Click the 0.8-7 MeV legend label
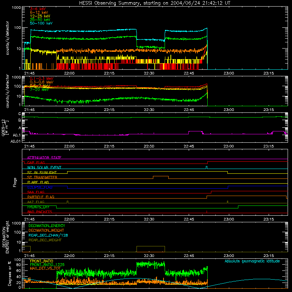Screen dimensions: 292x292 (x=40, y=86)
